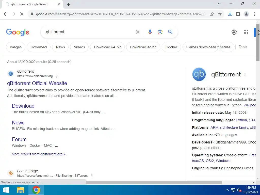Open qBittorrent Official Website result

tap(37, 83)
